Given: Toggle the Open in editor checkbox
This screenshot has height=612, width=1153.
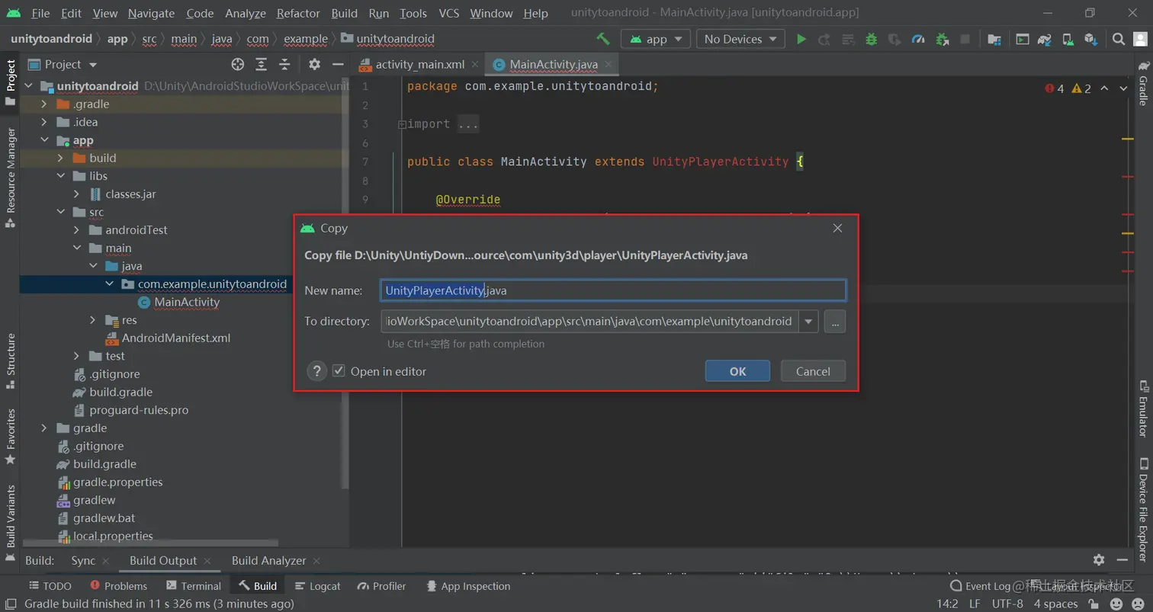Looking at the screenshot, I should [x=339, y=371].
